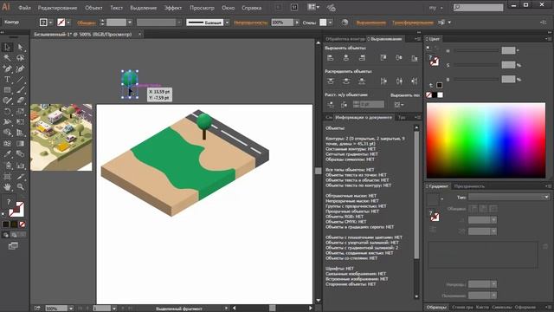Image resolution: width=554 pixels, height=312 pixels.
Task: Toggle fill mode to Color in the toolbox
Action: pos(6,224)
